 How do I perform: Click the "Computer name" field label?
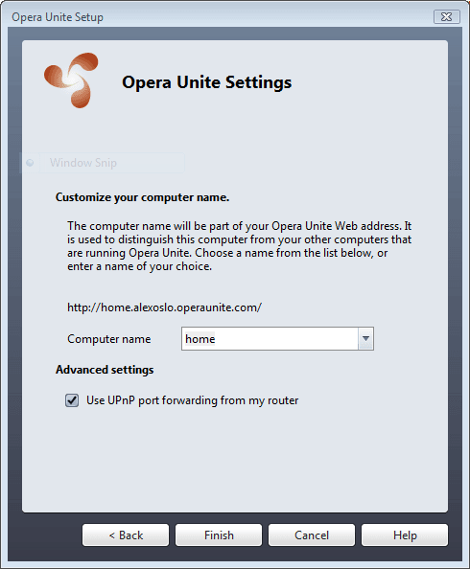[109, 339]
